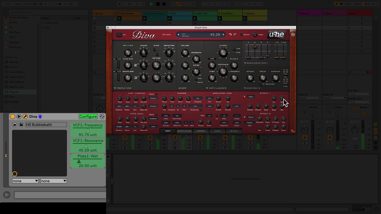Toggle Effect 2 Phaser2 power light
381x214 pixels.
coord(245,117)
